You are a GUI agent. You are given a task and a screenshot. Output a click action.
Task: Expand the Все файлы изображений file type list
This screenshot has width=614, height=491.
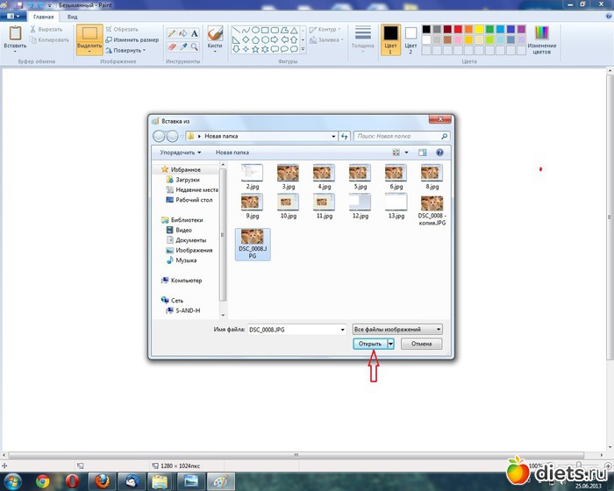pos(396,329)
